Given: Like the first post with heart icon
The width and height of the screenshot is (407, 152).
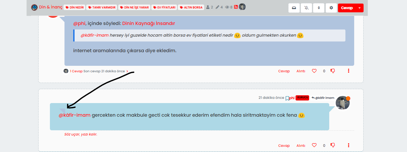Looking at the screenshot, I should (x=314, y=71).
